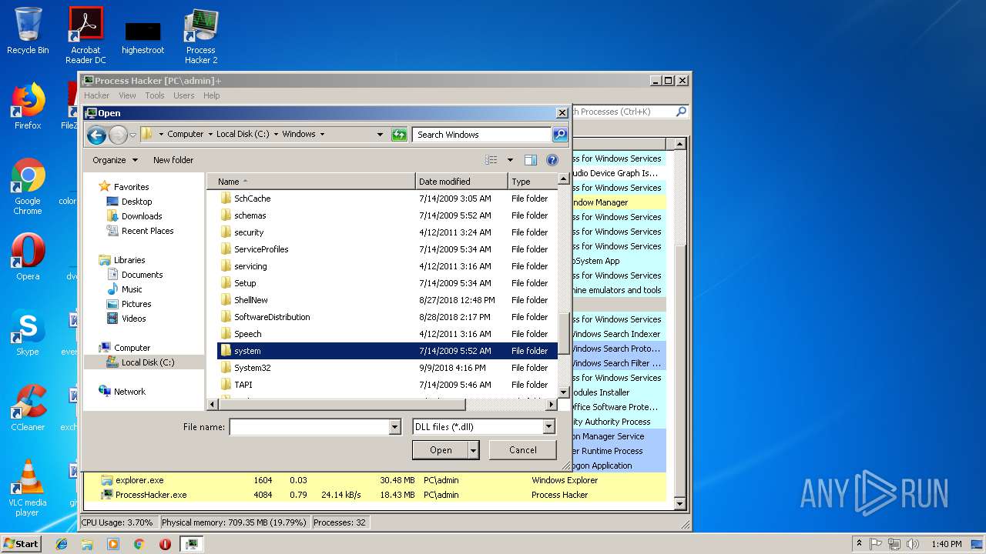
Task: Select Recent Places in navigation pane
Action: coord(147,231)
